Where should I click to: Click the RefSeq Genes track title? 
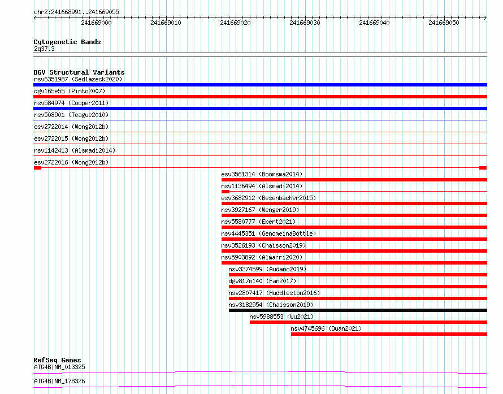coord(58,360)
